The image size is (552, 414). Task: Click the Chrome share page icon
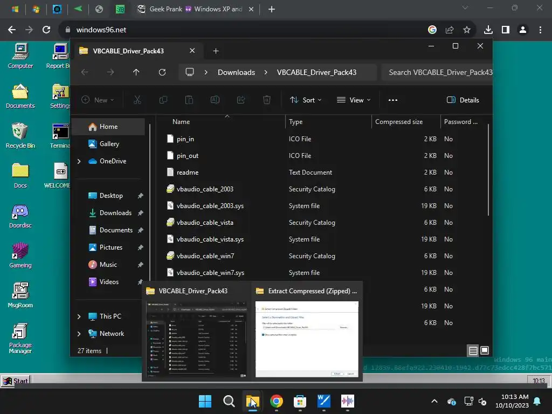coord(450,30)
